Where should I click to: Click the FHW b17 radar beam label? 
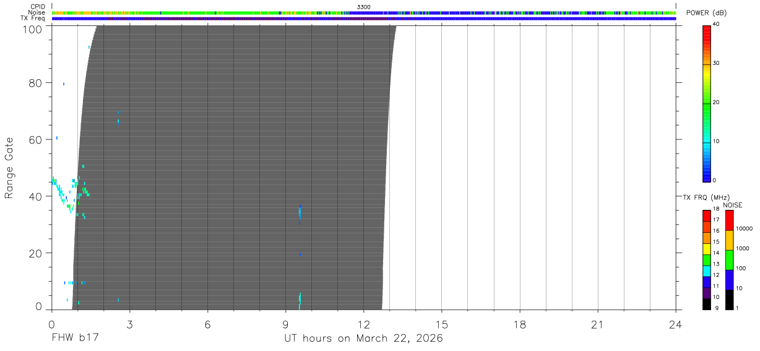[75, 339]
